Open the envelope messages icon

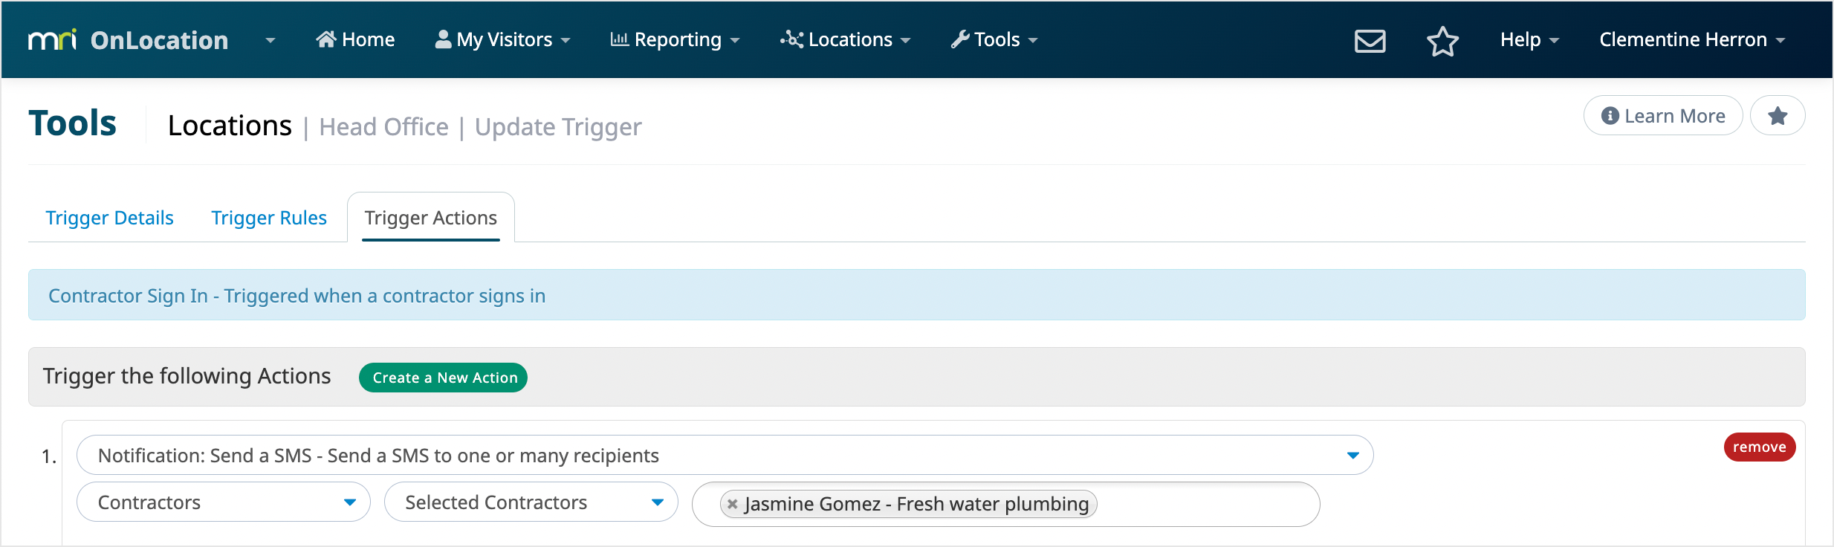coord(1370,40)
